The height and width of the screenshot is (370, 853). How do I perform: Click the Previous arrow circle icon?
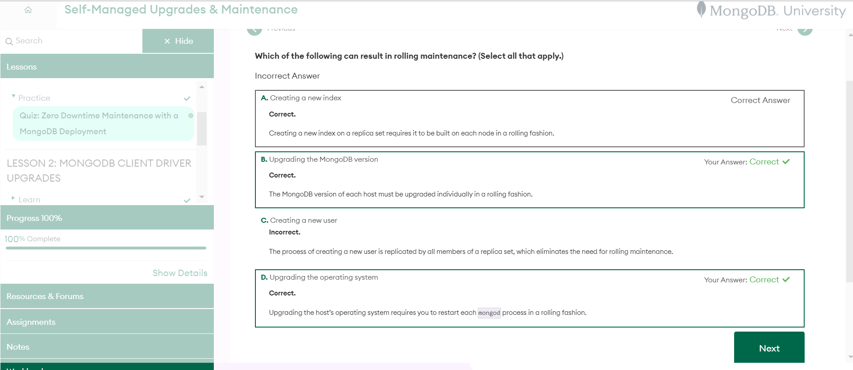pos(254,31)
